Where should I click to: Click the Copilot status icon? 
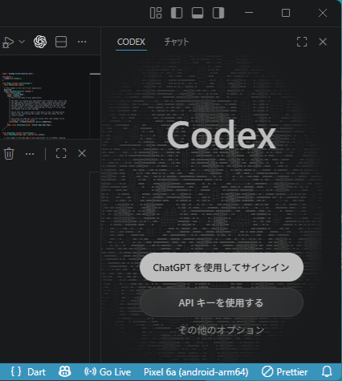click(64, 371)
